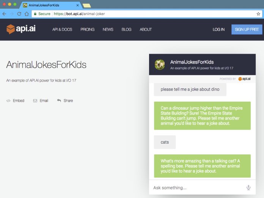
Task: Click the red close window button
Action: point(4,5)
